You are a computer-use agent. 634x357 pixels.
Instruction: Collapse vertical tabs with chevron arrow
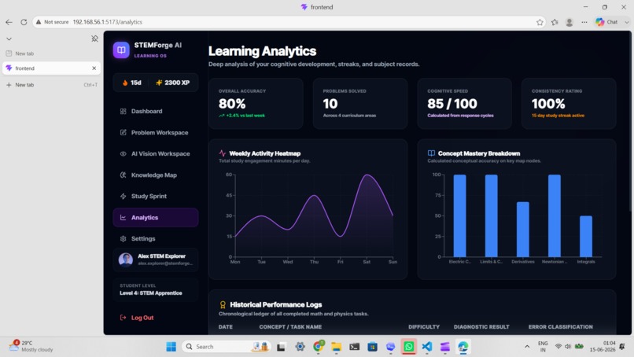click(x=9, y=39)
